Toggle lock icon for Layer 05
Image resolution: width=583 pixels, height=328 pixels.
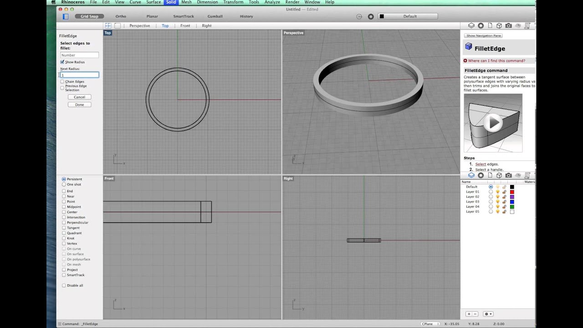[504, 211]
